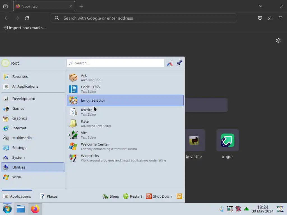This screenshot has width=287, height=215.
Task: Click Import bookmarks link
Action: [x=25, y=28]
